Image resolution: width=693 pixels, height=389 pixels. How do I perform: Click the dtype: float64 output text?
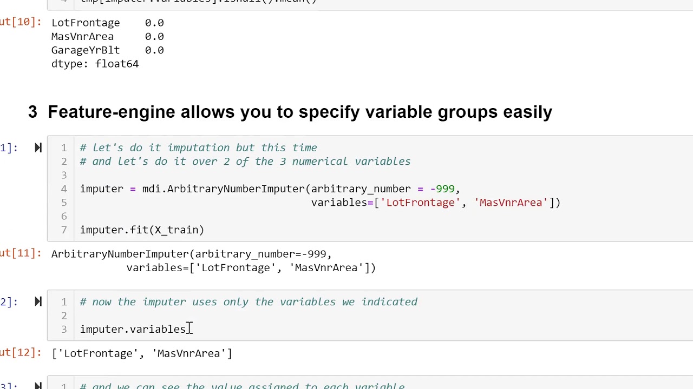click(95, 64)
